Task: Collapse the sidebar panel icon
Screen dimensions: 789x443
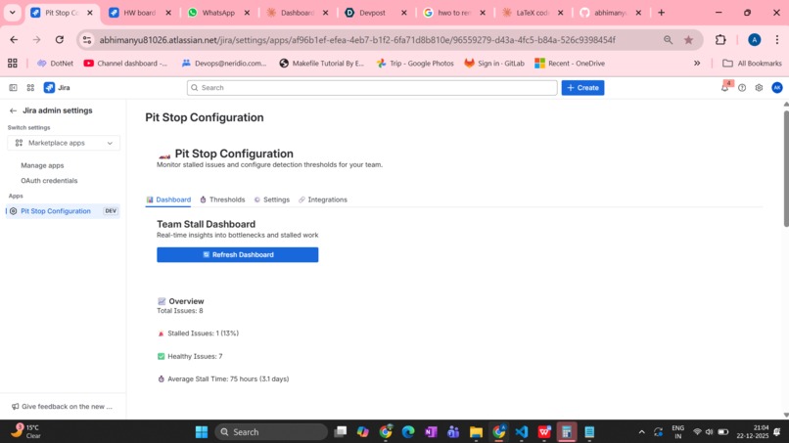Action: coord(13,87)
